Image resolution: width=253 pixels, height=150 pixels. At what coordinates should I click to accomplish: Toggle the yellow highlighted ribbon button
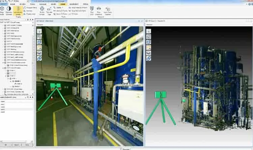pyautogui.click(x=18, y=11)
